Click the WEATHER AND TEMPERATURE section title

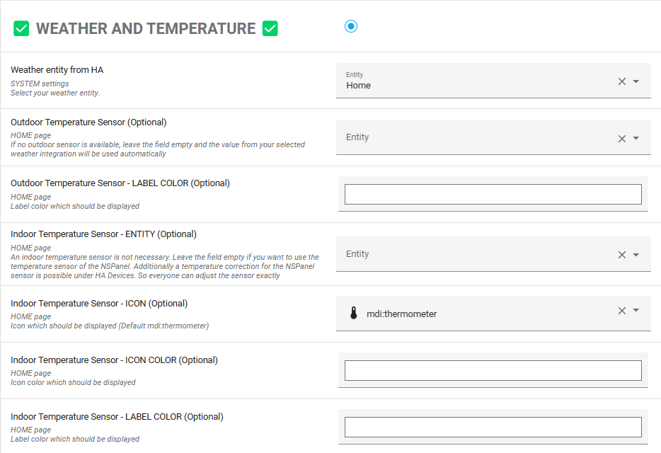pyautogui.click(x=146, y=29)
